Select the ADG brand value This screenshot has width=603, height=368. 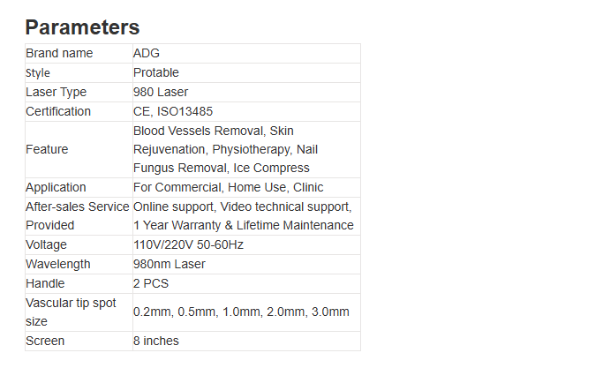(147, 54)
